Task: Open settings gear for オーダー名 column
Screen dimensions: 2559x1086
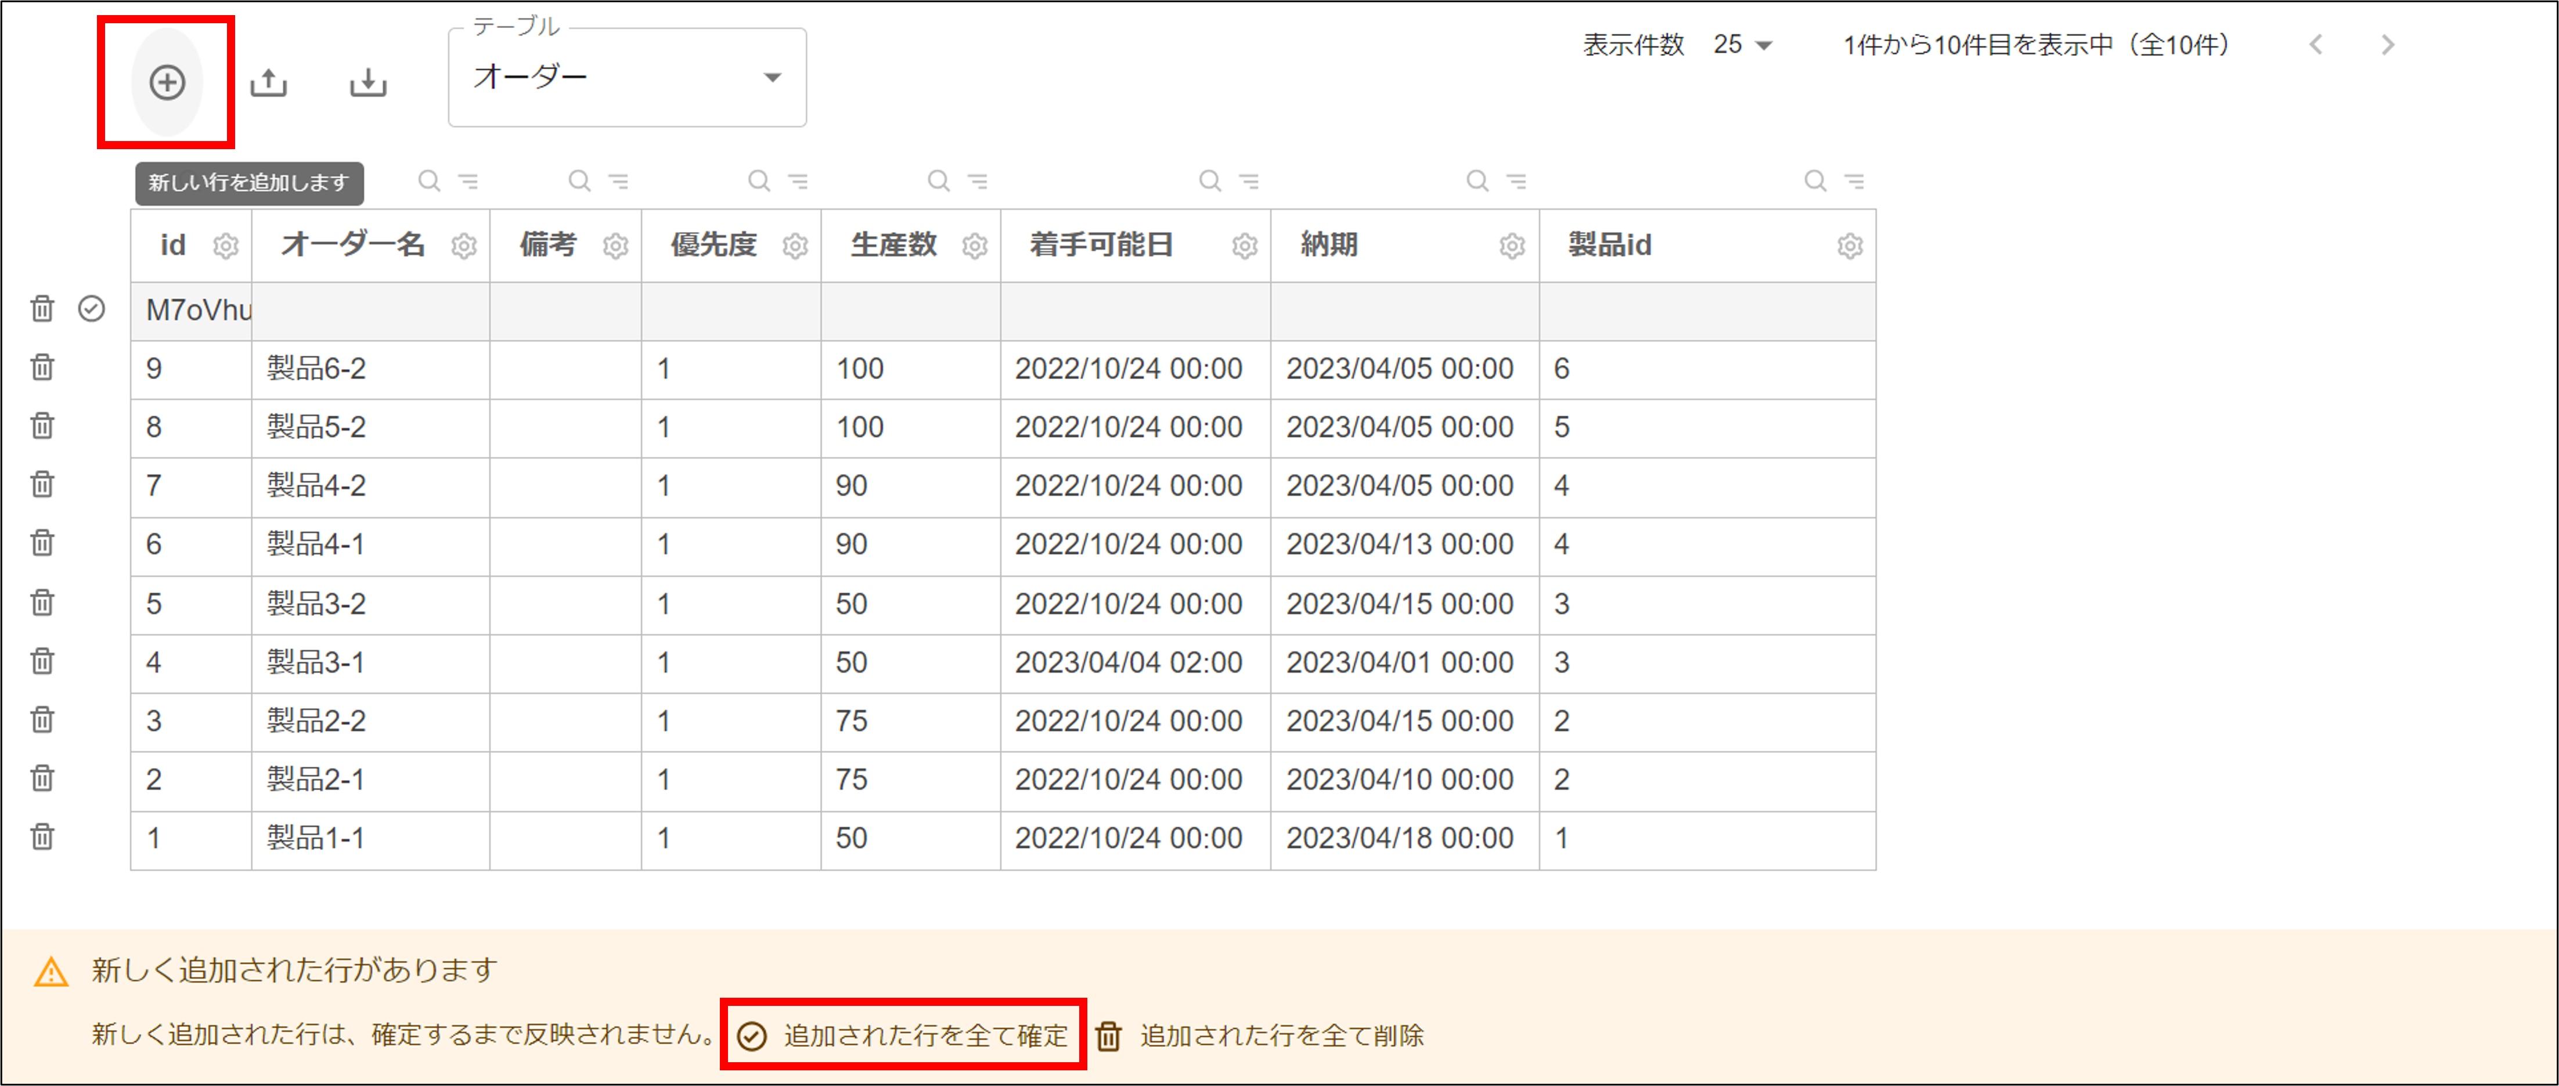Action: tap(464, 246)
